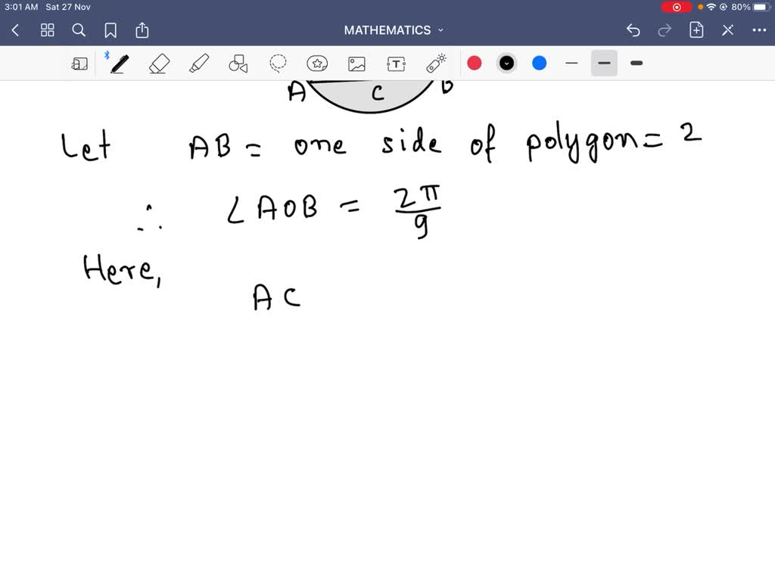The image size is (775, 581).
Task: Go back with the navigation arrow
Action: click(15, 30)
